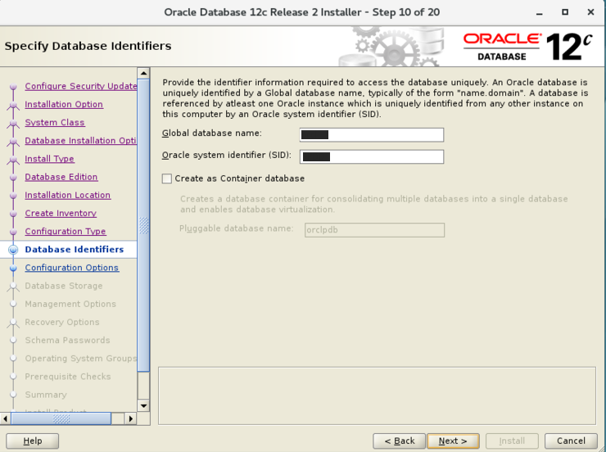The height and width of the screenshot is (452, 606).
Task: Click the sidebar scroll down arrow
Action: pyautogui.click(x=143, y=405)
